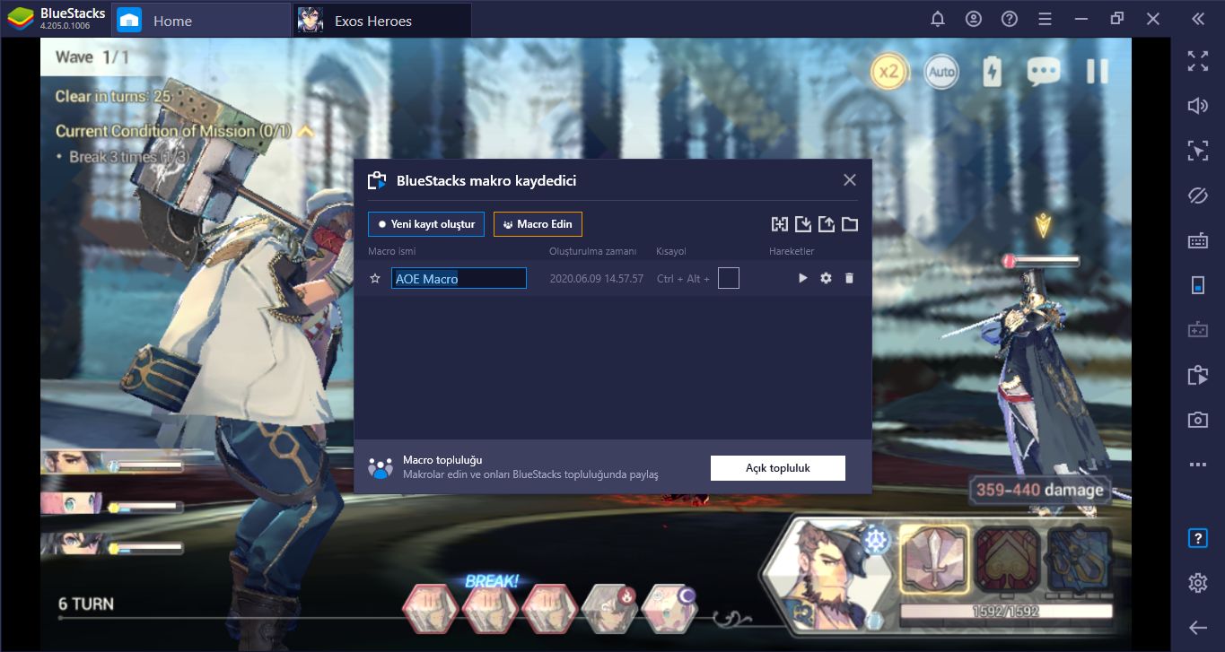This screenshot has height=652, width=1225.
Task: Click the merge macros icon
Action: [x=780, y=224]
